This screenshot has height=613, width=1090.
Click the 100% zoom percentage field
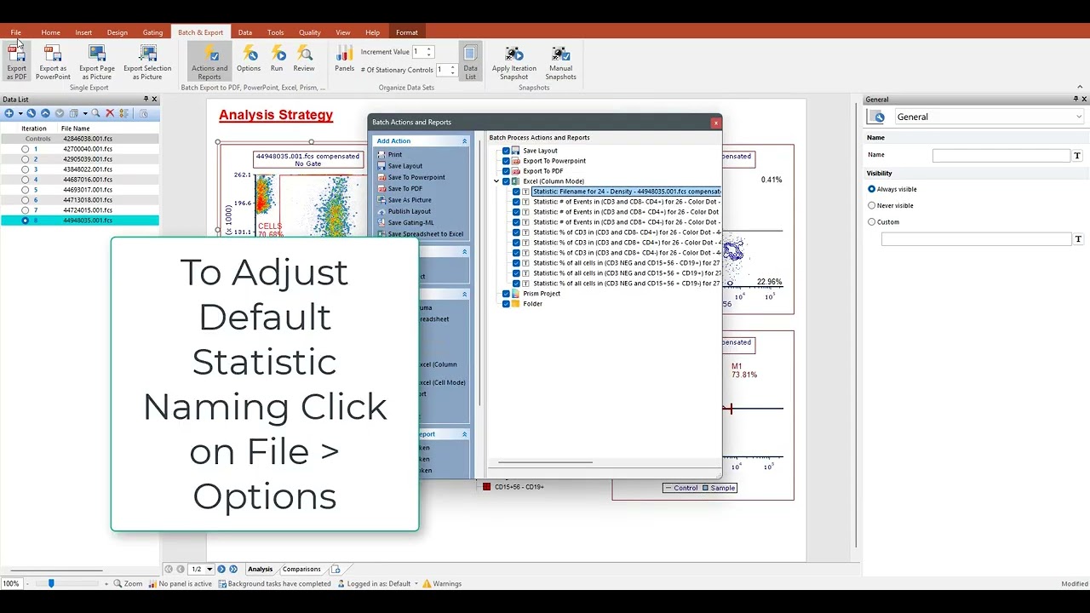[x=11, y=584]
